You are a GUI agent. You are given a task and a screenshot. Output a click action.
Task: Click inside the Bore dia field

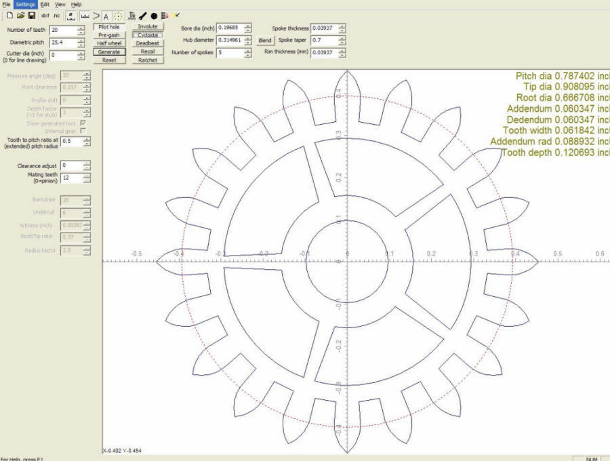coord(230,27)
